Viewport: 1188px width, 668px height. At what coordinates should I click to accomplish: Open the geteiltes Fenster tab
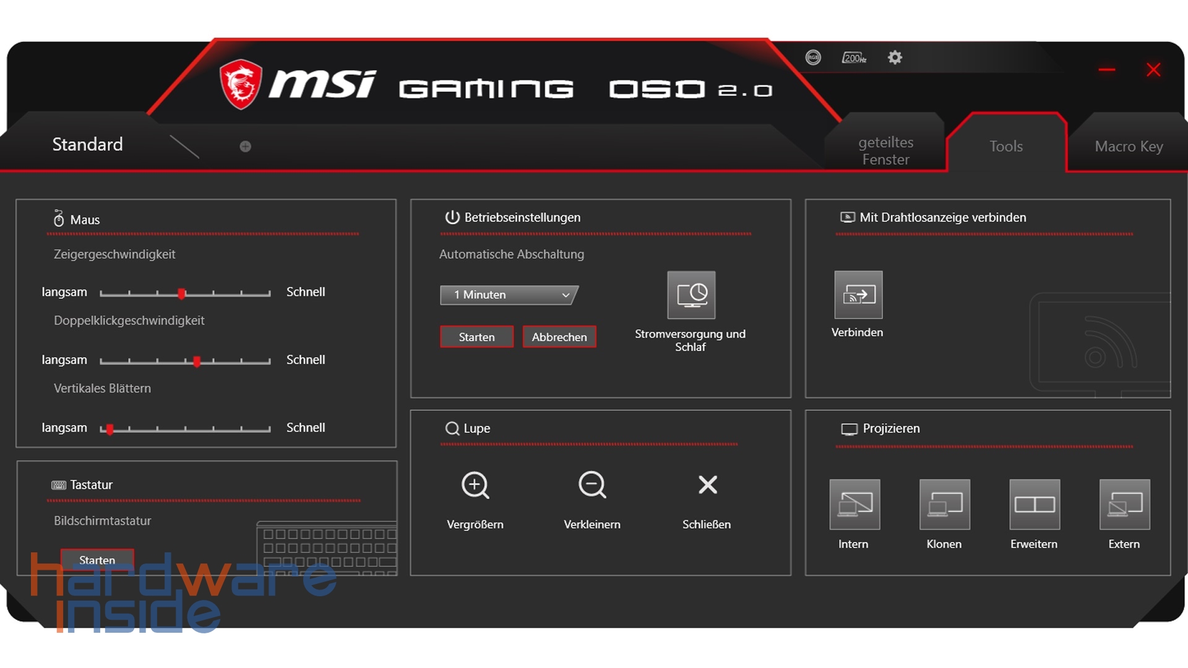pos(885,150)
